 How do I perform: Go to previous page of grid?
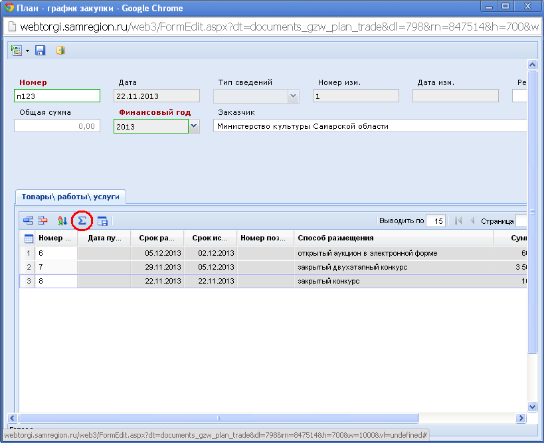click(x=472, y=221)
